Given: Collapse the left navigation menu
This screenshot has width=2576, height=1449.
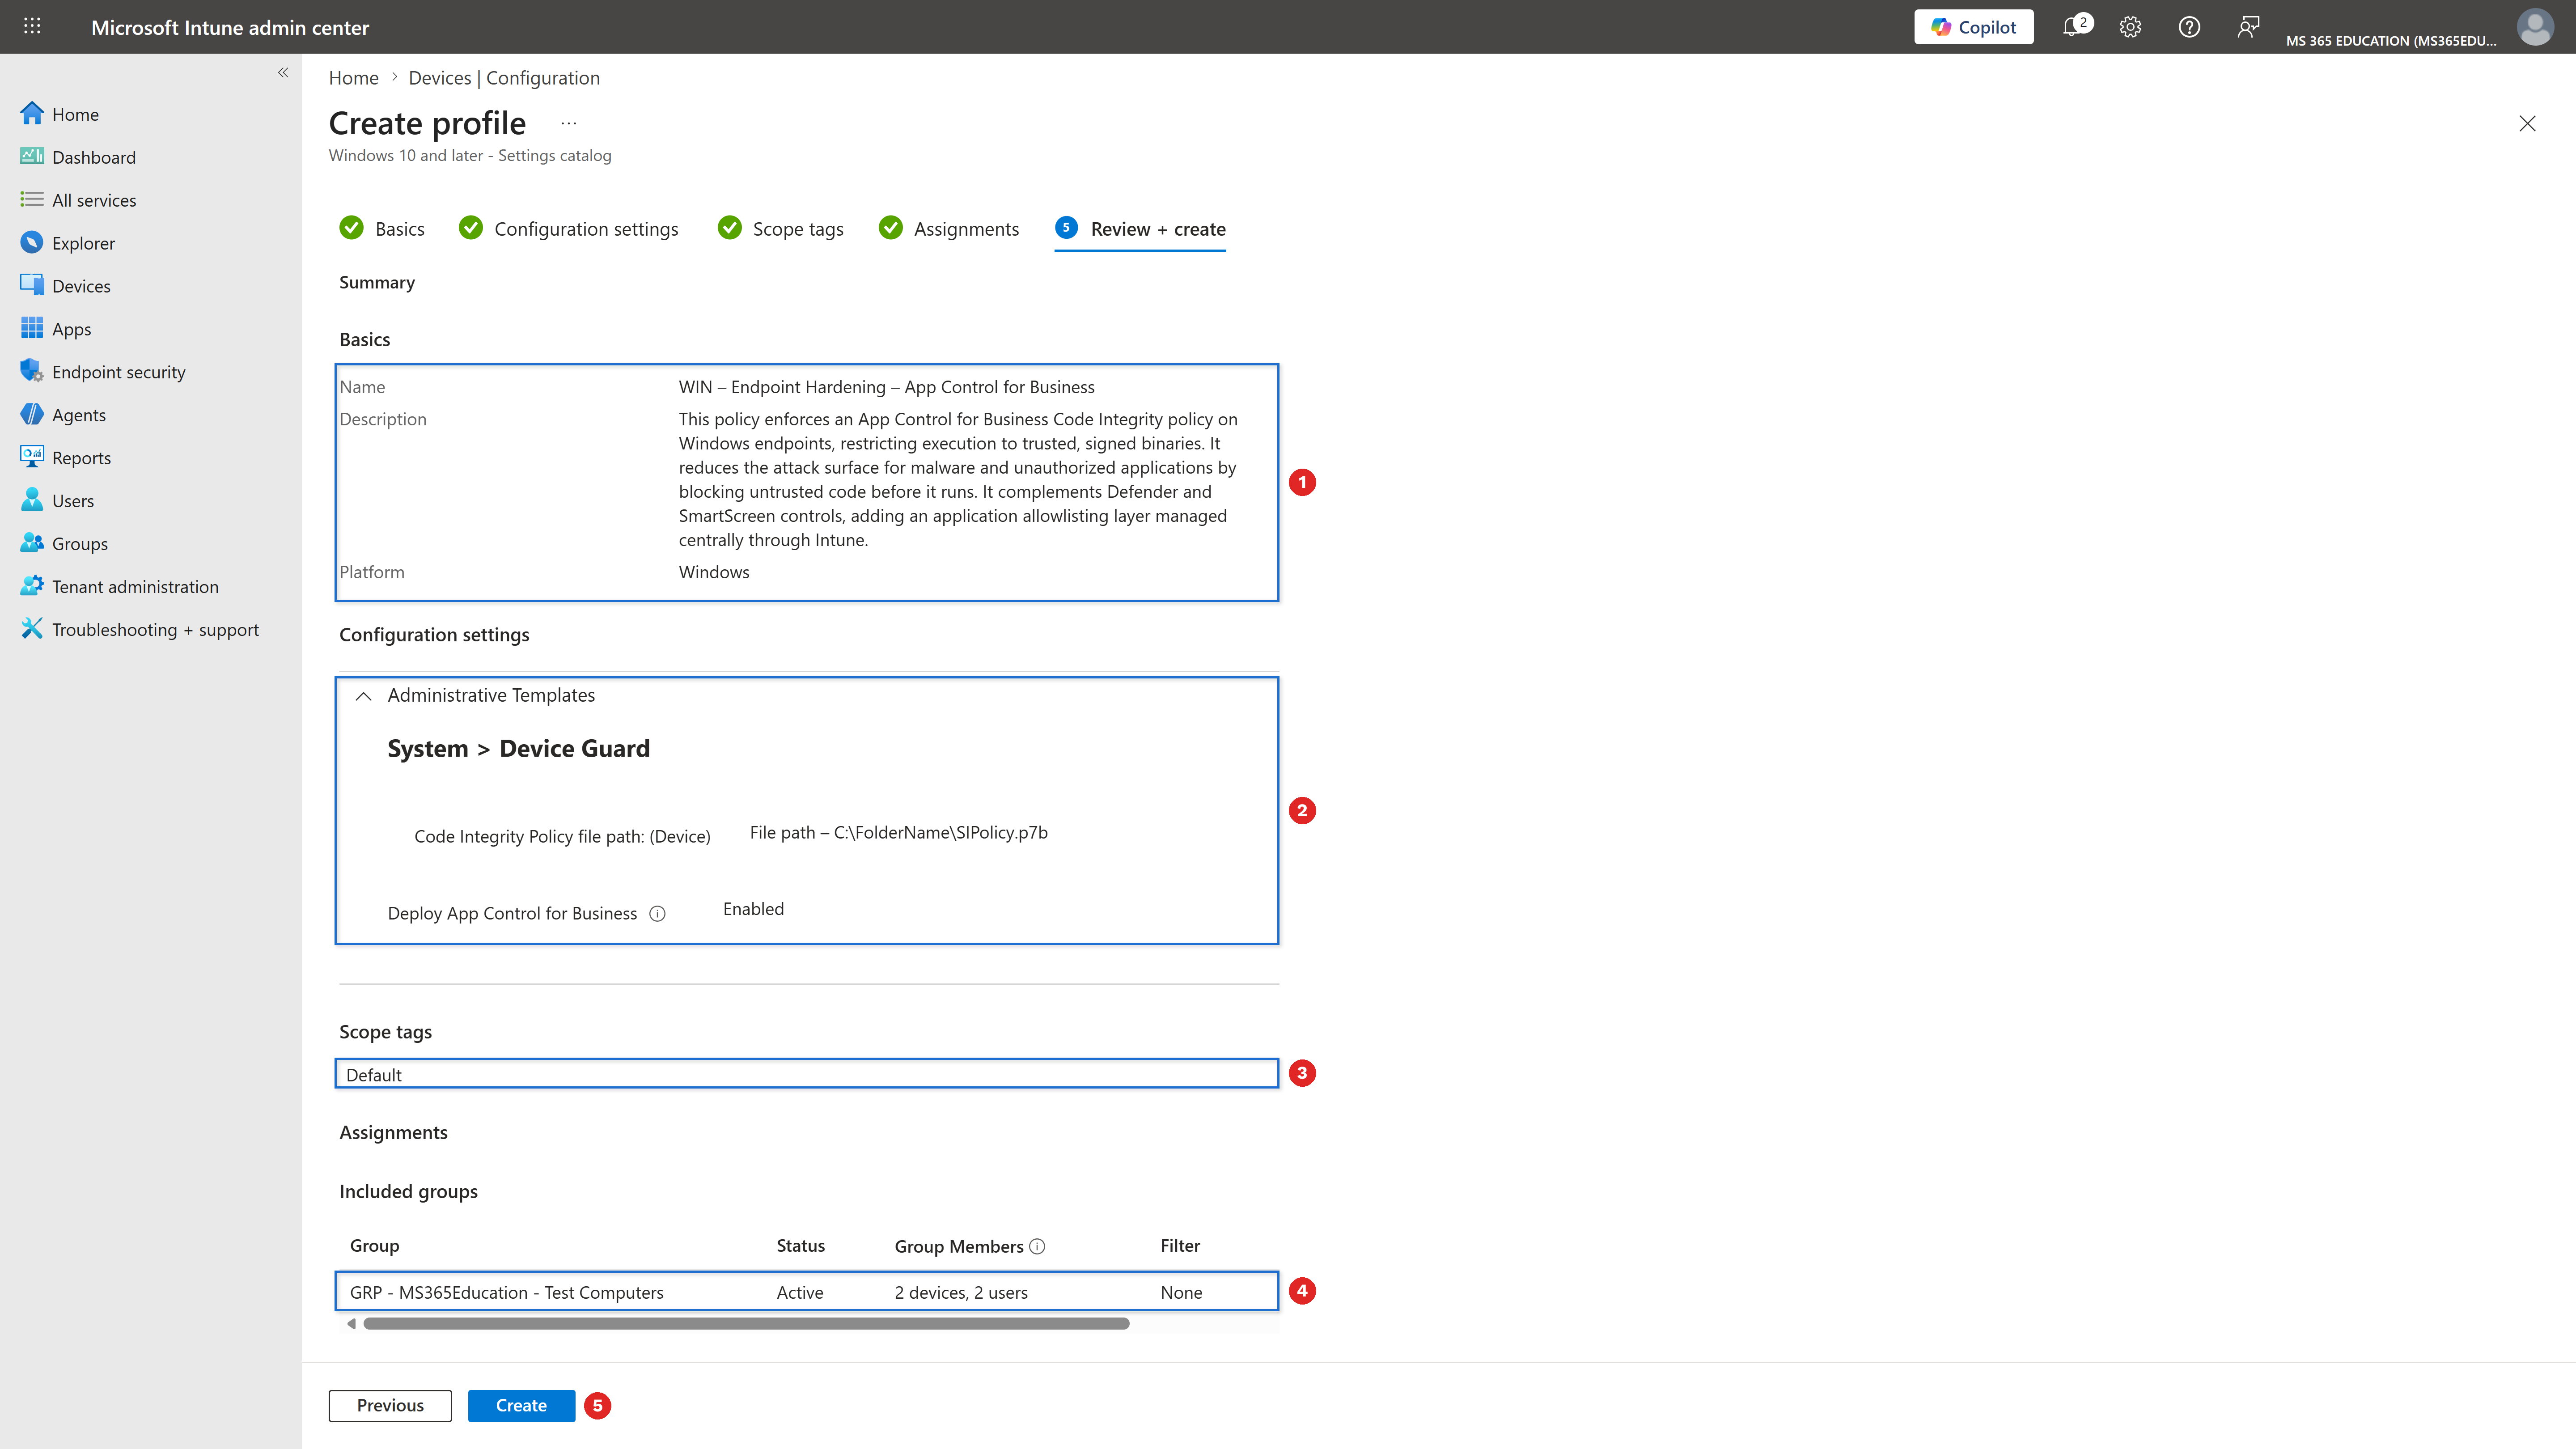Looking at the screenshot, I should [283, 72].
